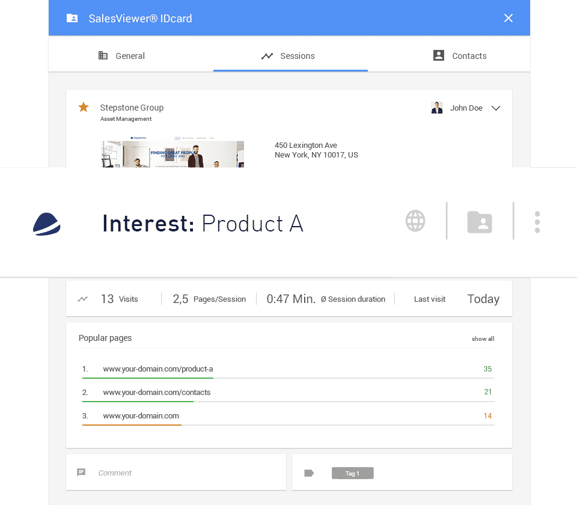577x505 pixels.
Task: Click the tag label icon
Action: click(309, 473)
